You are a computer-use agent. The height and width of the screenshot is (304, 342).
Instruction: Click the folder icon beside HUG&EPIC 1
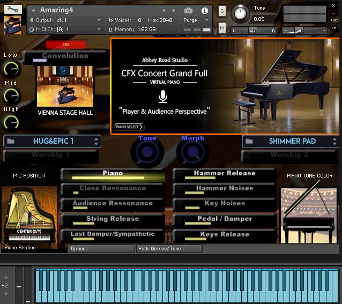(11, 142)
